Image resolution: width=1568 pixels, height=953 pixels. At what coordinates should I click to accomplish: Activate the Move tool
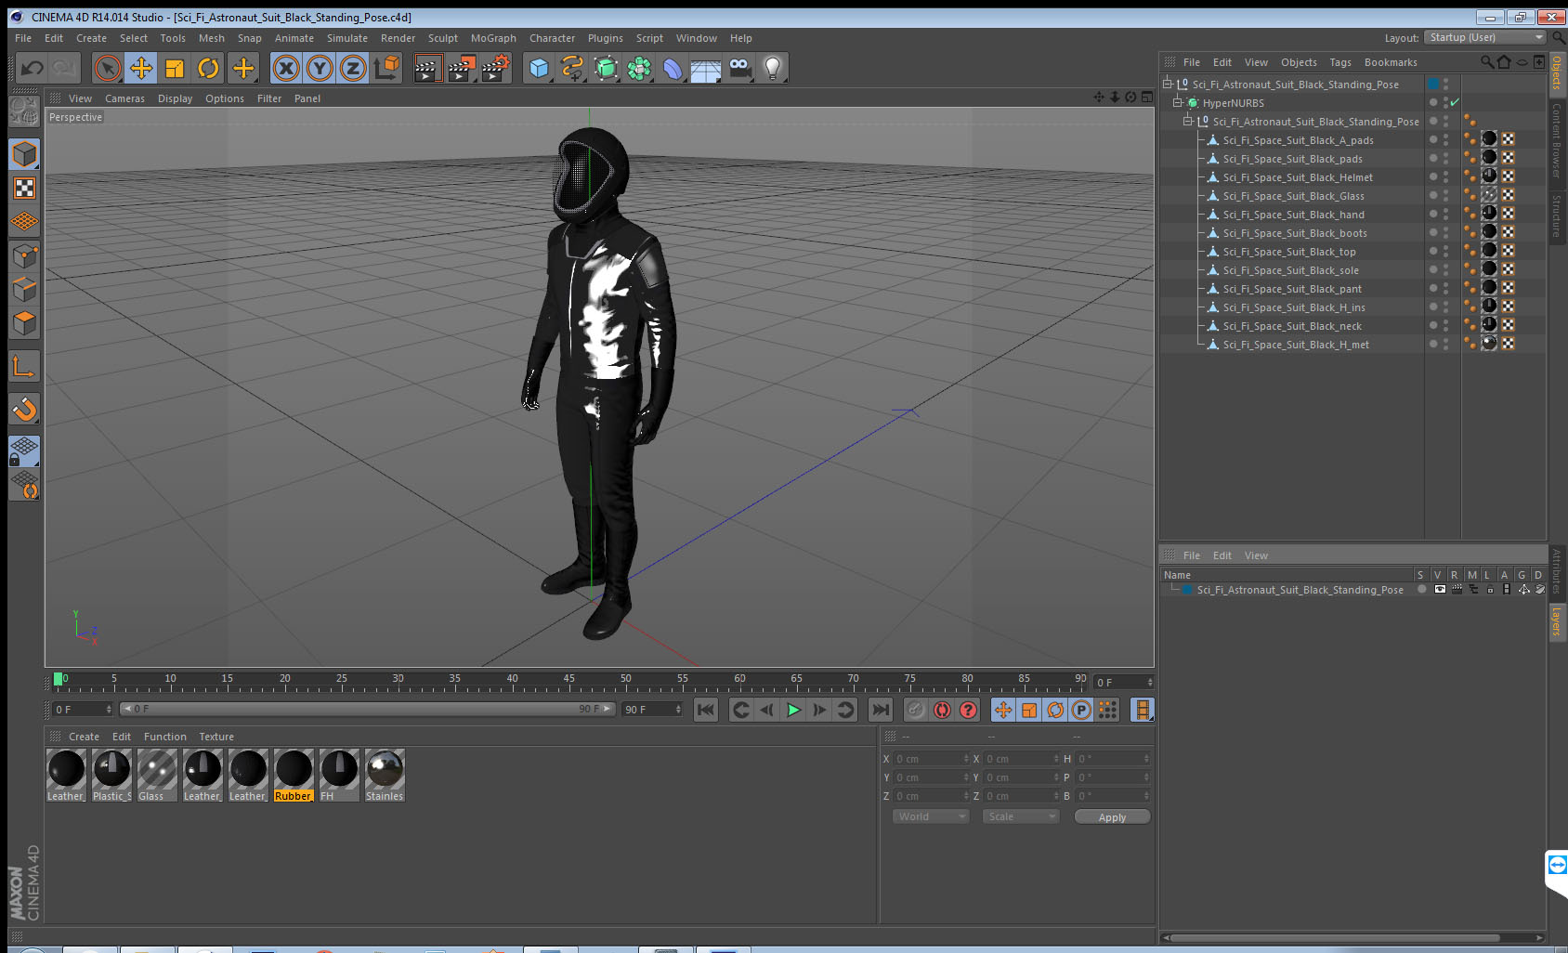(141, 68)
